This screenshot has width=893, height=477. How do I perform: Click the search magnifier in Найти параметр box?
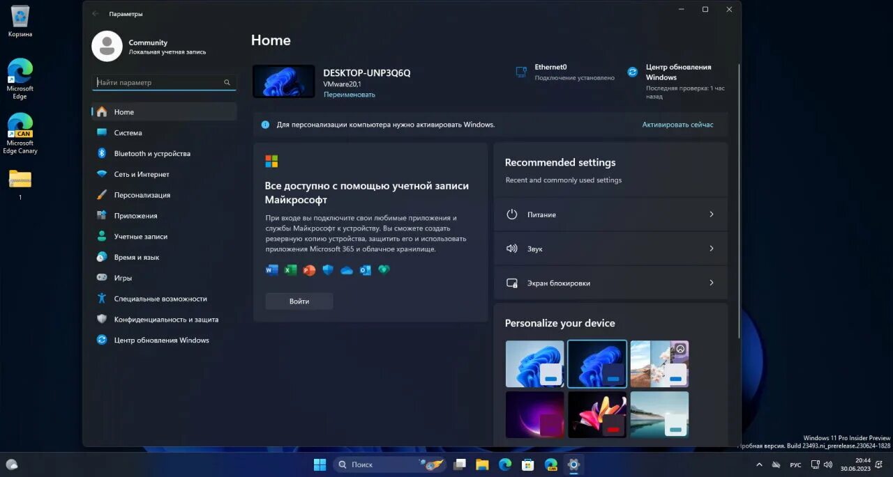[227, 82]
